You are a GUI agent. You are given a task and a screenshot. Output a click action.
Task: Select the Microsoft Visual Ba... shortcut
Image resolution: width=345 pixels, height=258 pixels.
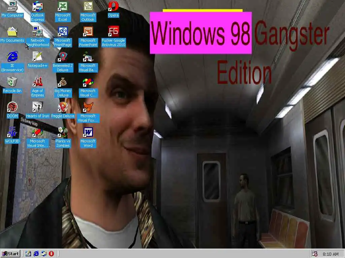click(88, 62)
